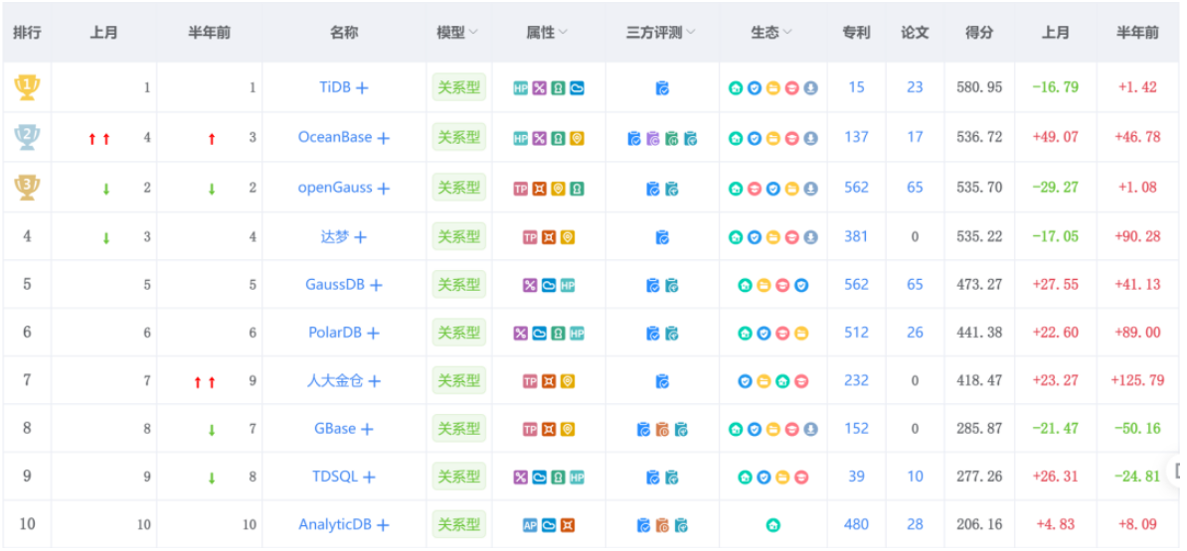Click the plus icon next to 达梦
The width and height of the screenshot is (1187, 551).
pyautogui.click(x=360, y=237)
